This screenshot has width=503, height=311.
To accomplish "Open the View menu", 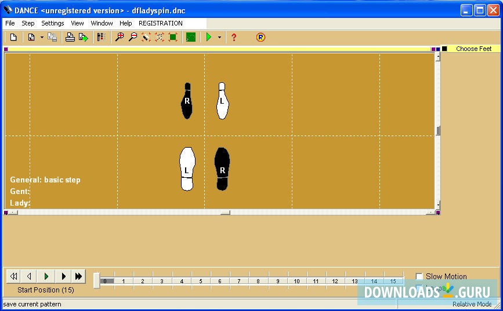I will coord(77,23).
